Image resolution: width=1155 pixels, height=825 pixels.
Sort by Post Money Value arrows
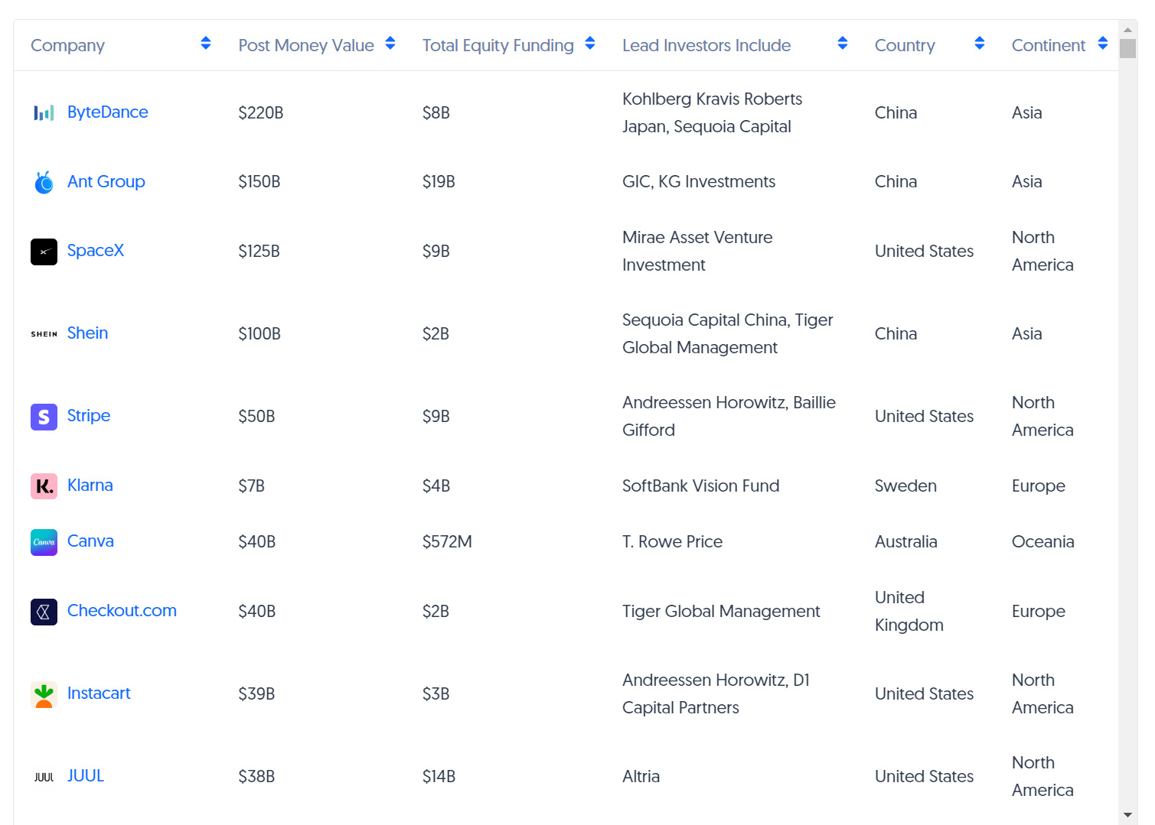[390, 44]
